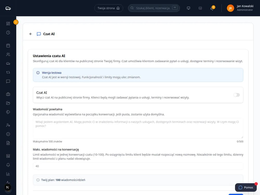The image size is (260, 195).
Task: Click the round N badge at bottom left
Action: point(8,187)
